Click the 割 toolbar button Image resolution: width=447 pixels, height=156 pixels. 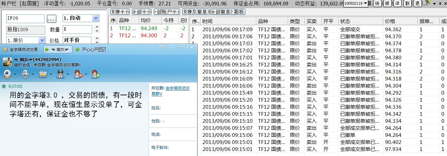pyautogui.click(x=407, y=3)
